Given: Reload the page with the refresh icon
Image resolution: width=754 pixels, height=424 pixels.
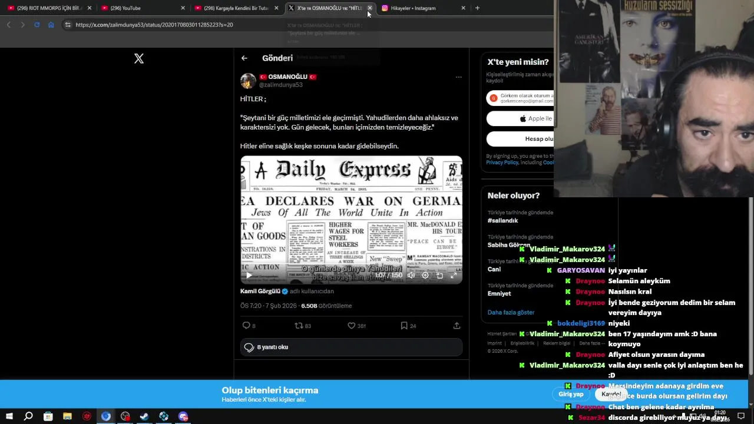Looking at the screenshot, I should point(37,25).
